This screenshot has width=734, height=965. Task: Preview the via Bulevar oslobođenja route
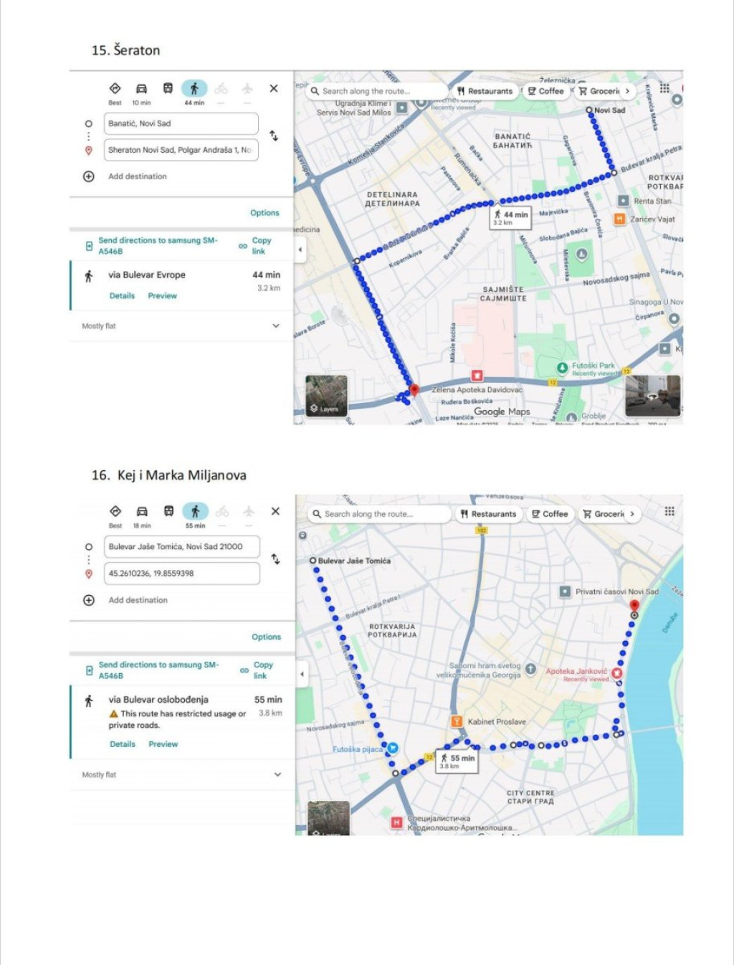(x=163, y=744)
